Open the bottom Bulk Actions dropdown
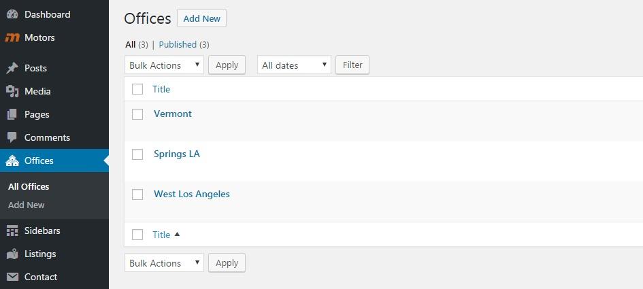This screenshot has width=643, height=289. (x=164, y=263)
